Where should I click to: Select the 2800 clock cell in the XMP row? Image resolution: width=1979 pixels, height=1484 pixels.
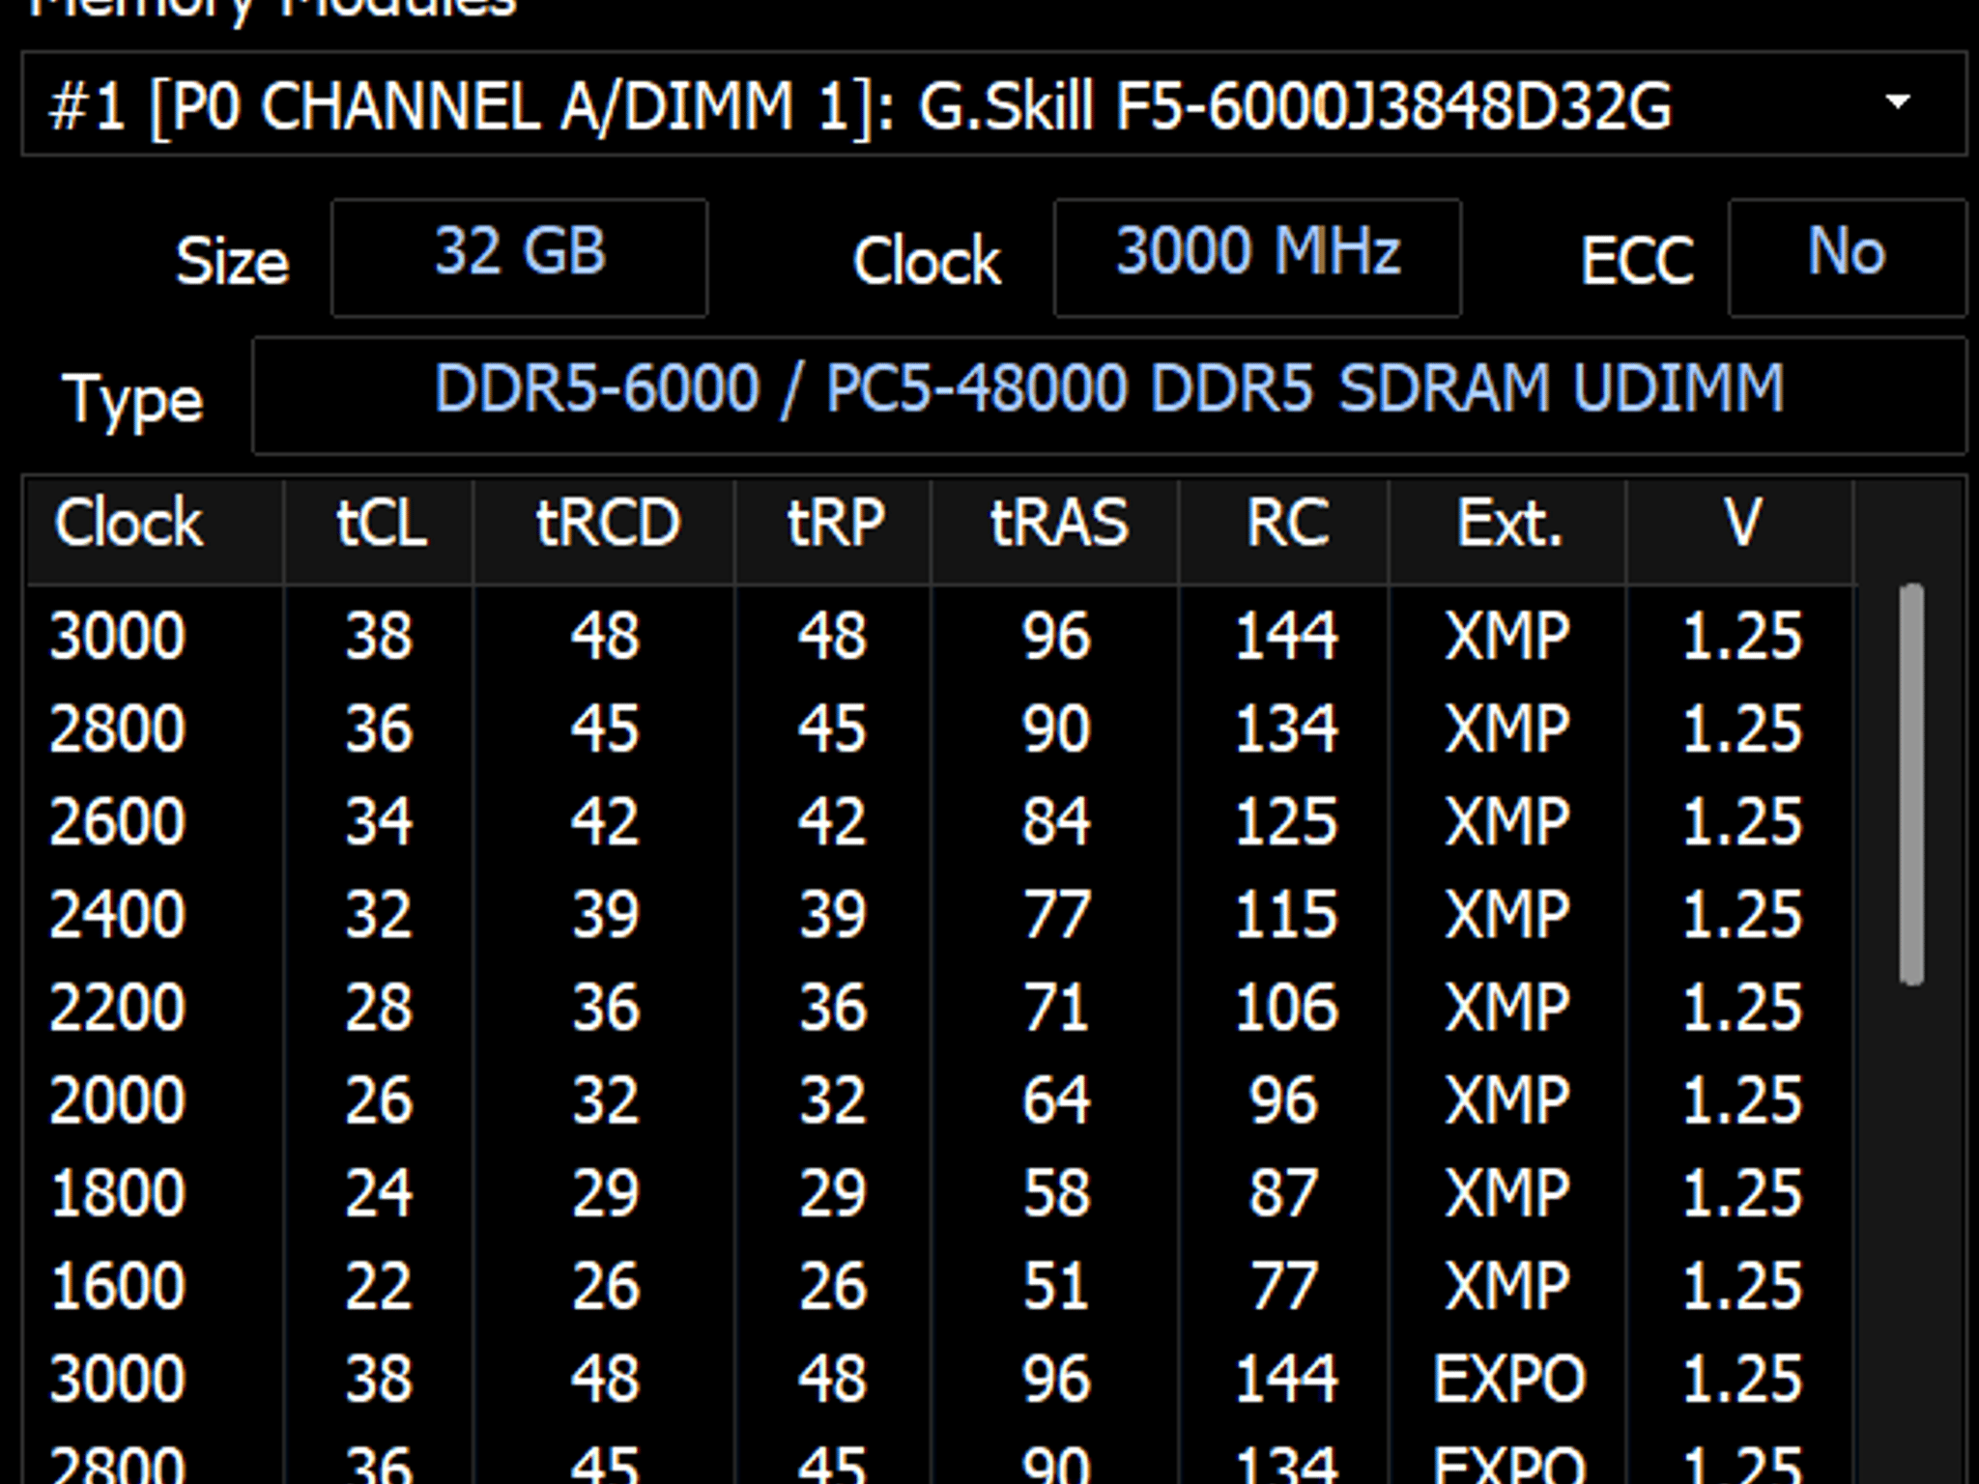pos(117,729)
